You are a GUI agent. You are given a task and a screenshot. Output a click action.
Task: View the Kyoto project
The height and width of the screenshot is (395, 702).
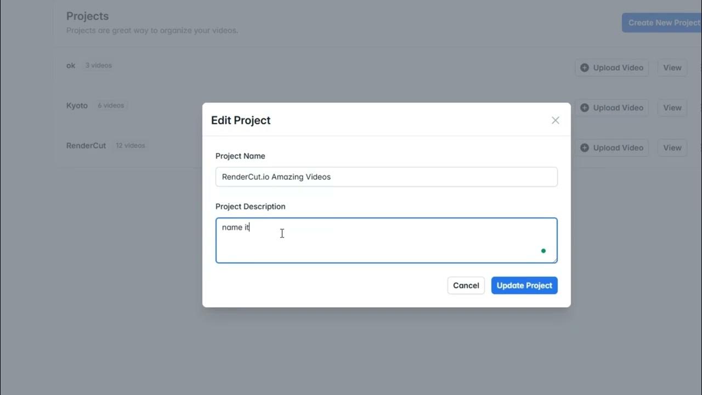coord(672,108)
